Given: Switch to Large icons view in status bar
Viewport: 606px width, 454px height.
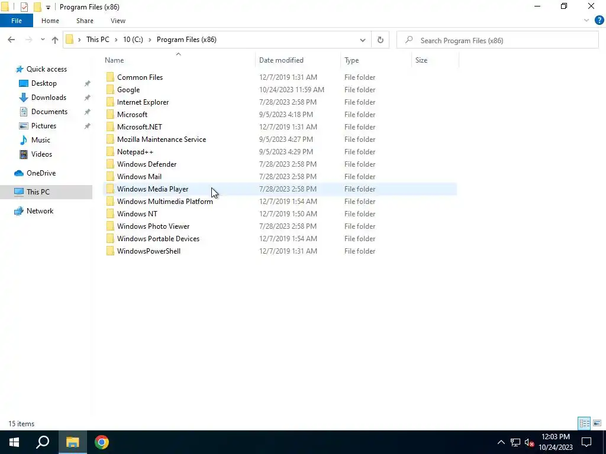Looking at the screenshot, I should (x=597, y=423).
